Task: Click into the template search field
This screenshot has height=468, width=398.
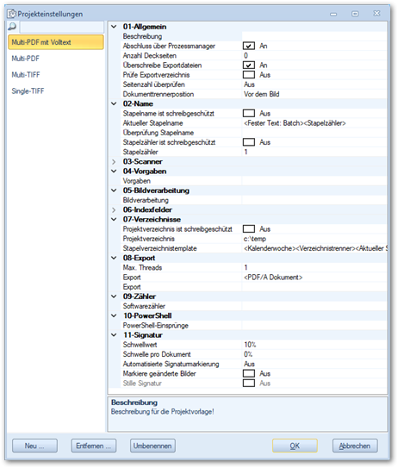Action: click(x=62, y=27)
